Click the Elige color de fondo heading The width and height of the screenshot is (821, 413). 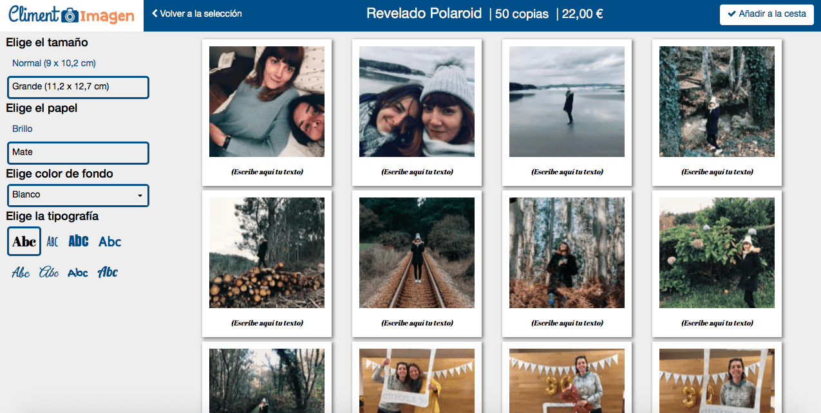60,174
